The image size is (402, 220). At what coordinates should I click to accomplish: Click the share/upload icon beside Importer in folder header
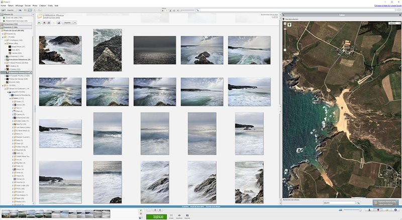click(59, 23)
